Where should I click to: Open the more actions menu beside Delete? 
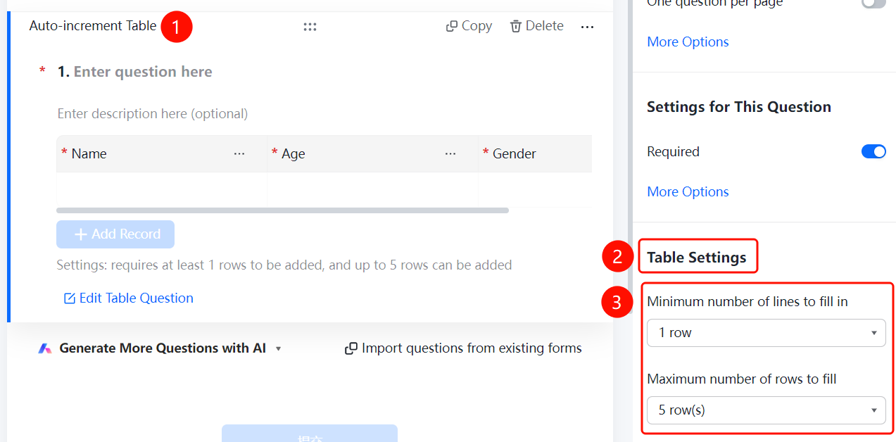587,27
